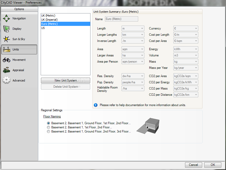Open the Longer Lengths dropdown
This screenshot has height=170, width=226.
coord(133,35)
